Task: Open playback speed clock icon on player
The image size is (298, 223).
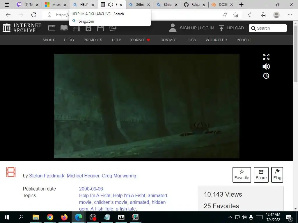Action: [266, 76]
